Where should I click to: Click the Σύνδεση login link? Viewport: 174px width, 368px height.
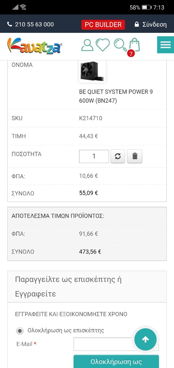coord(154,25)
